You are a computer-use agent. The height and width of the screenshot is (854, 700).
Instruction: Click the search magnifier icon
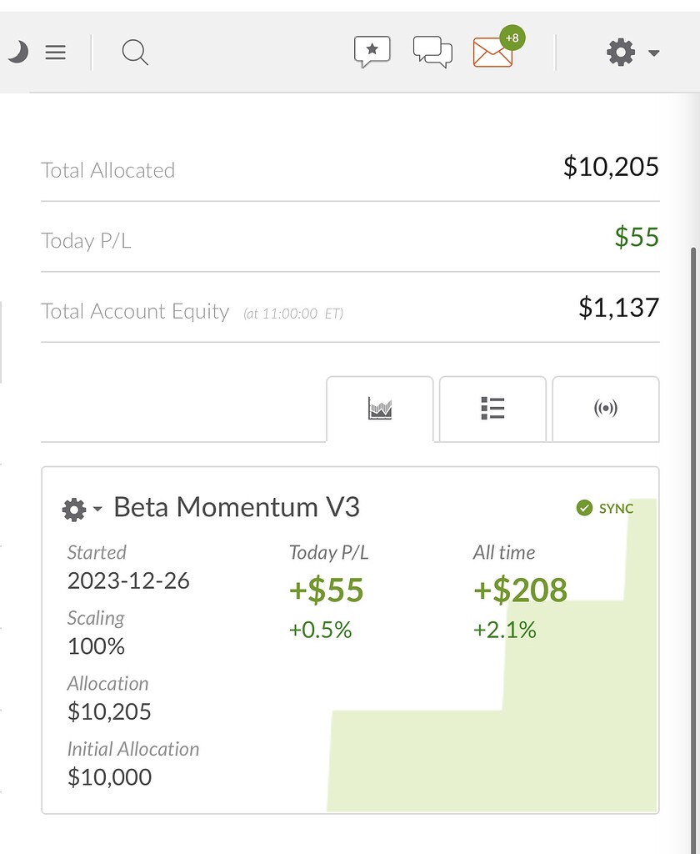tap(134, 53)
